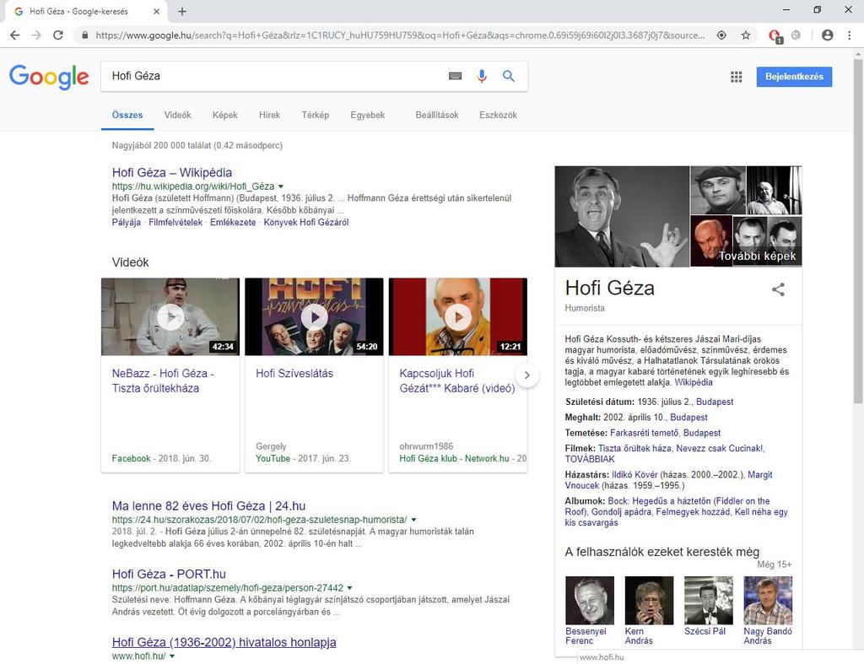Expand dropdown next to Wikipedia URL

pyautogui.click(x=281, y=186)
